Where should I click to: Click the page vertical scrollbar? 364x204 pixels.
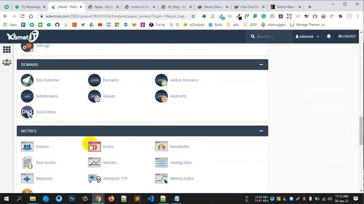[x=361, y=131]
